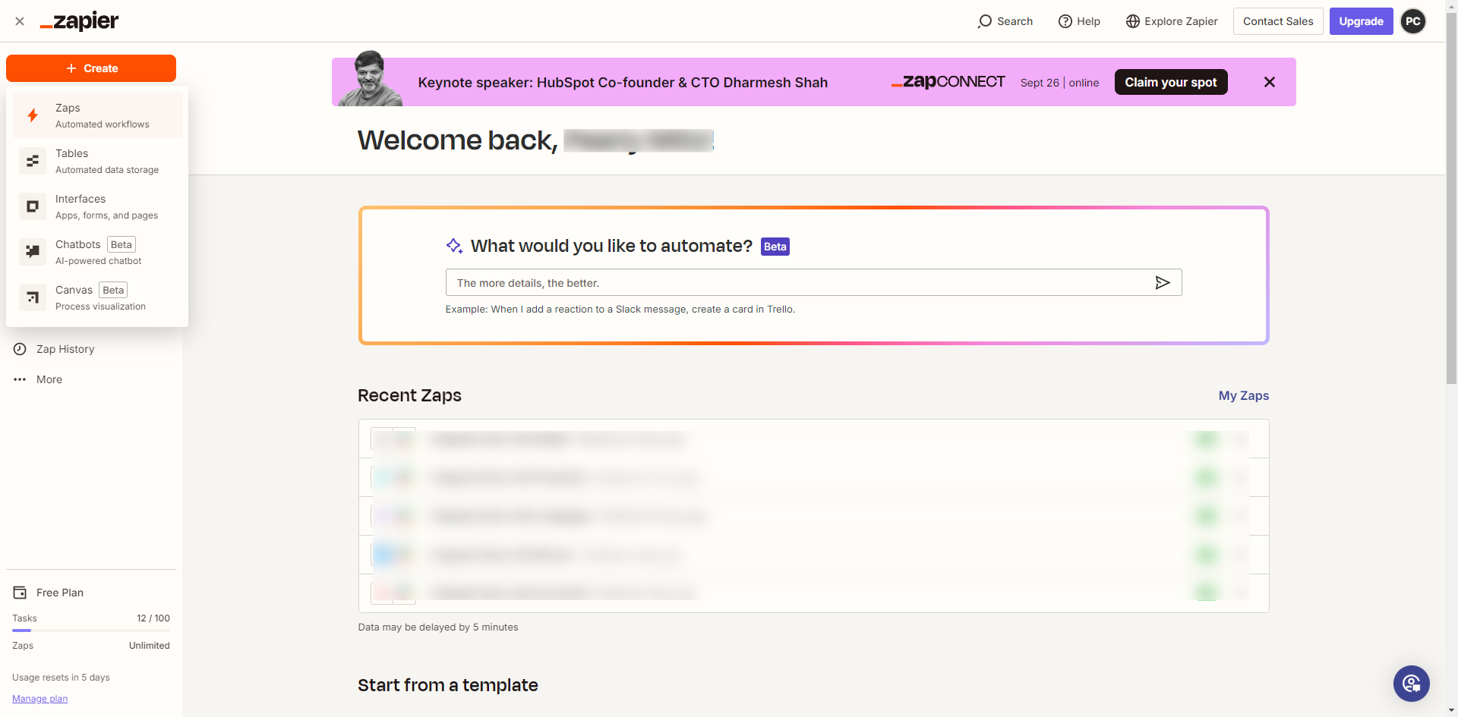Open the support chat bubble icon
The height and width of the screenshot is (717, 1458).
tap(1411, 684)
